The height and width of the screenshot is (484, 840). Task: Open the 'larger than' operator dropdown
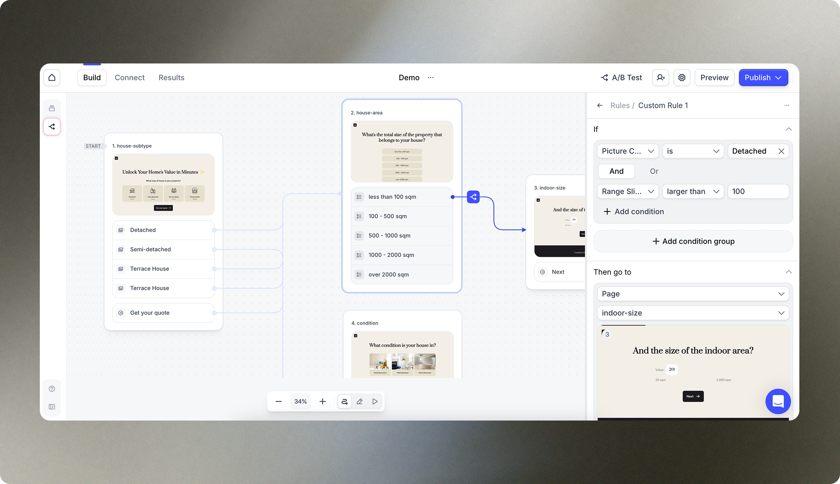tap(693, 191)
